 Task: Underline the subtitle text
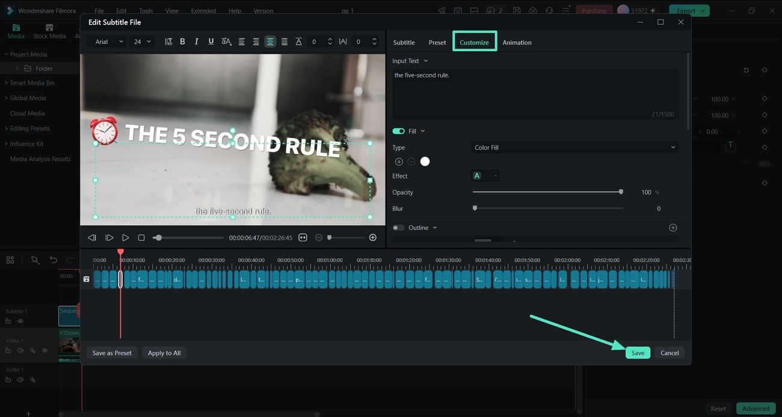[211, 41]
